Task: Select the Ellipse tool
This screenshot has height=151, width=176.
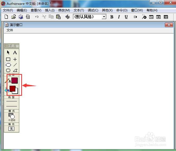Action: 8,65
